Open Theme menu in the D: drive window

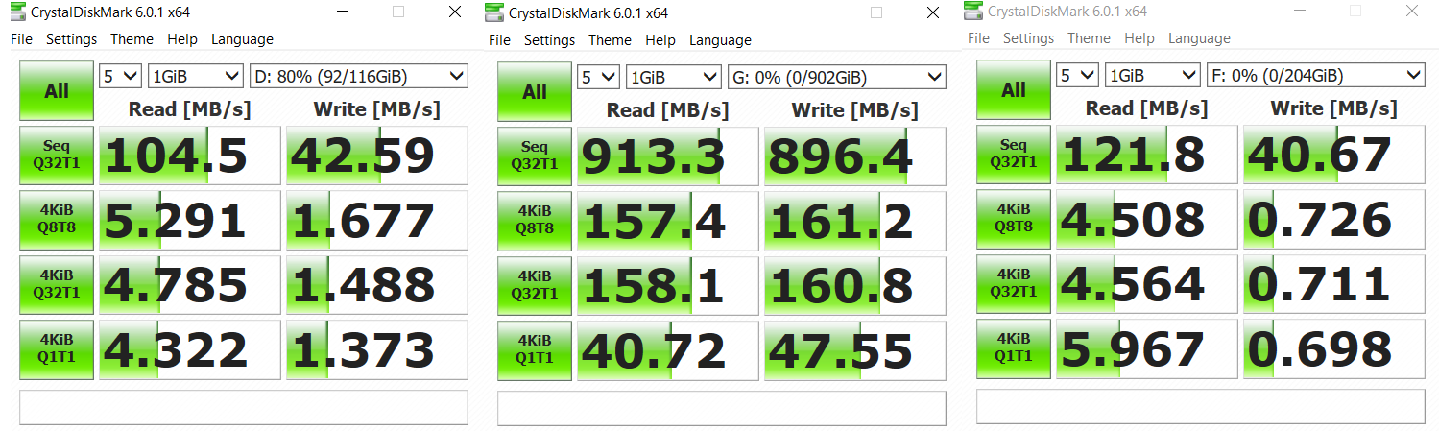[132, 39]
